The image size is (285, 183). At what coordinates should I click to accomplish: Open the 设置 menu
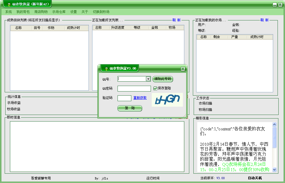[x=73, y=12]
